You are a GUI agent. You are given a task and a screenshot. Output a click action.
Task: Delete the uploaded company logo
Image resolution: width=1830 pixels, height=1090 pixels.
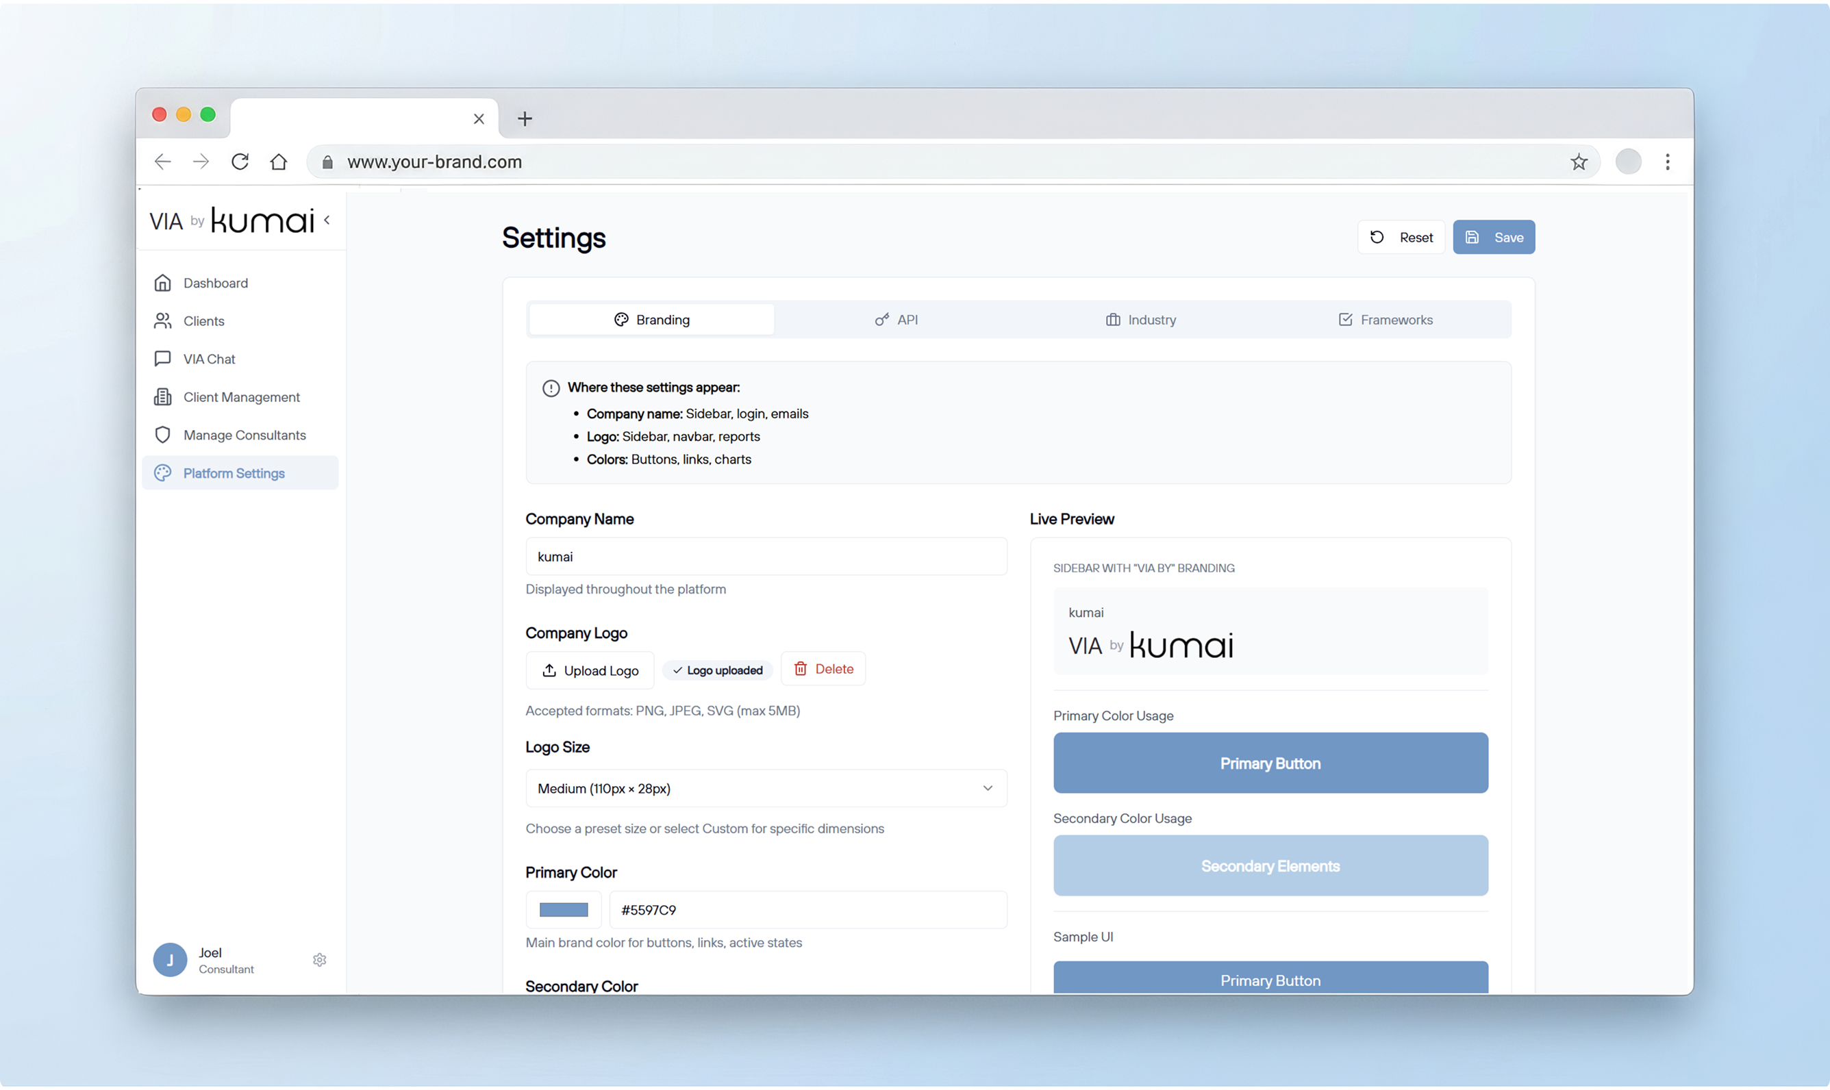point(823,669)
